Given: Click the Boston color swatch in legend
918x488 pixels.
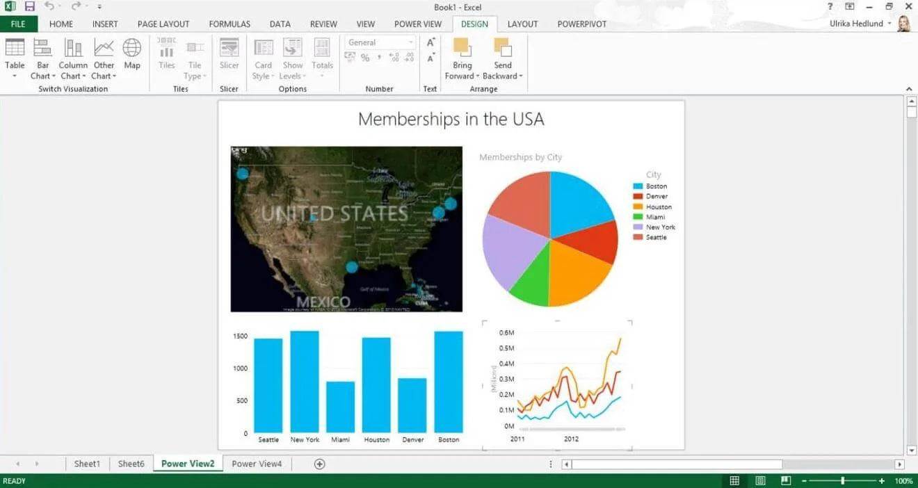Looking at the screenshot, I should click(638, 186).
